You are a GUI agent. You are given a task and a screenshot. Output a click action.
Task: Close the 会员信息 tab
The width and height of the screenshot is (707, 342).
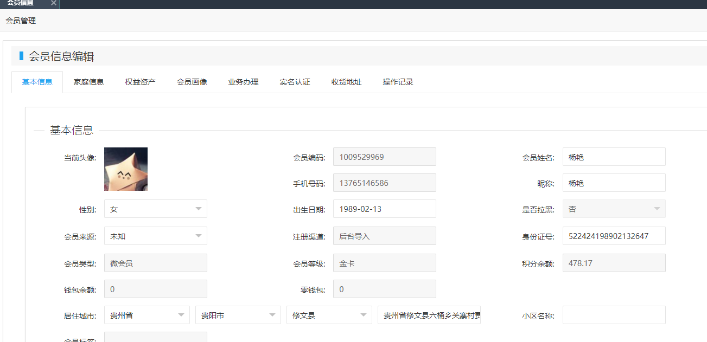(x=53, y=3)
